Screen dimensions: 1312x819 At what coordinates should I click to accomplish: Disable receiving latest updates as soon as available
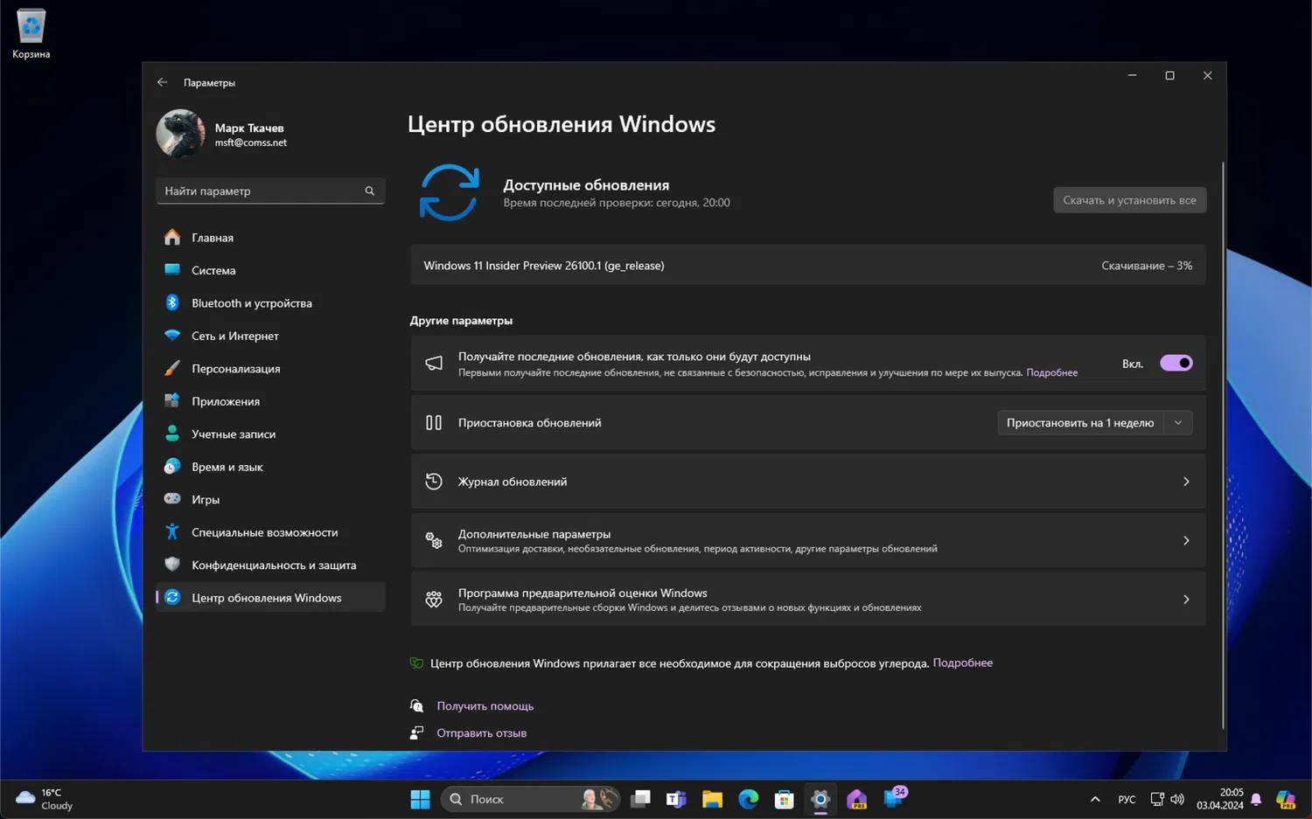point(1176,362)
